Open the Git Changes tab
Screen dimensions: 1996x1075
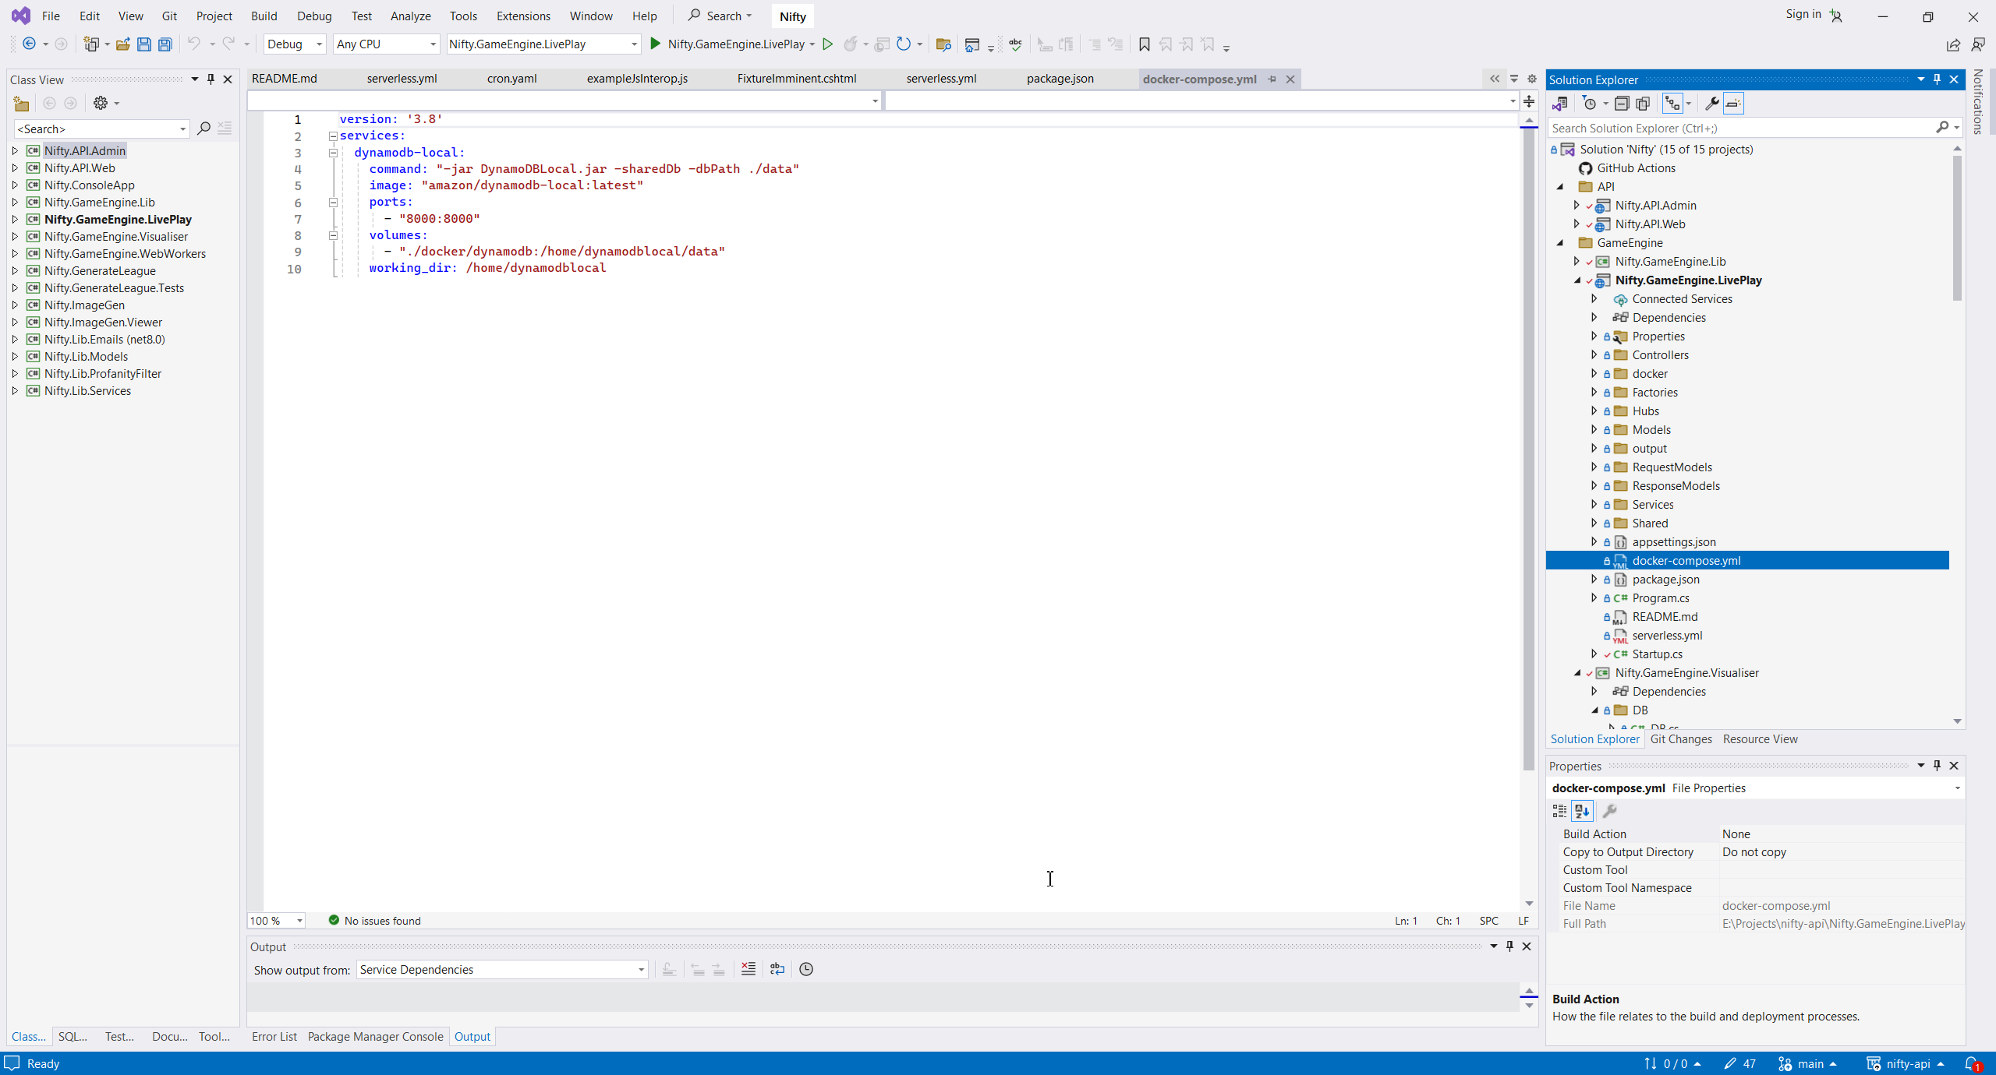click(1680, 738)
